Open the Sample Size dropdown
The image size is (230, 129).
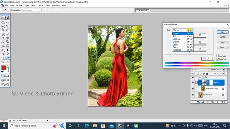(31, 10)
